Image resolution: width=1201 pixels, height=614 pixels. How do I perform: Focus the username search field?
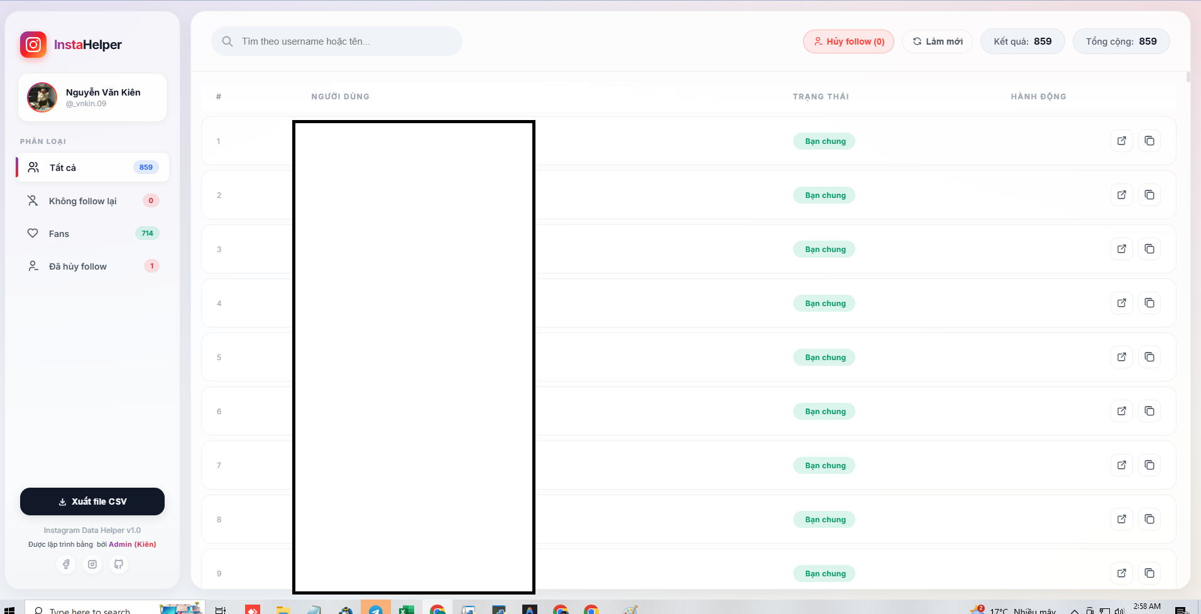coord(337,41)
